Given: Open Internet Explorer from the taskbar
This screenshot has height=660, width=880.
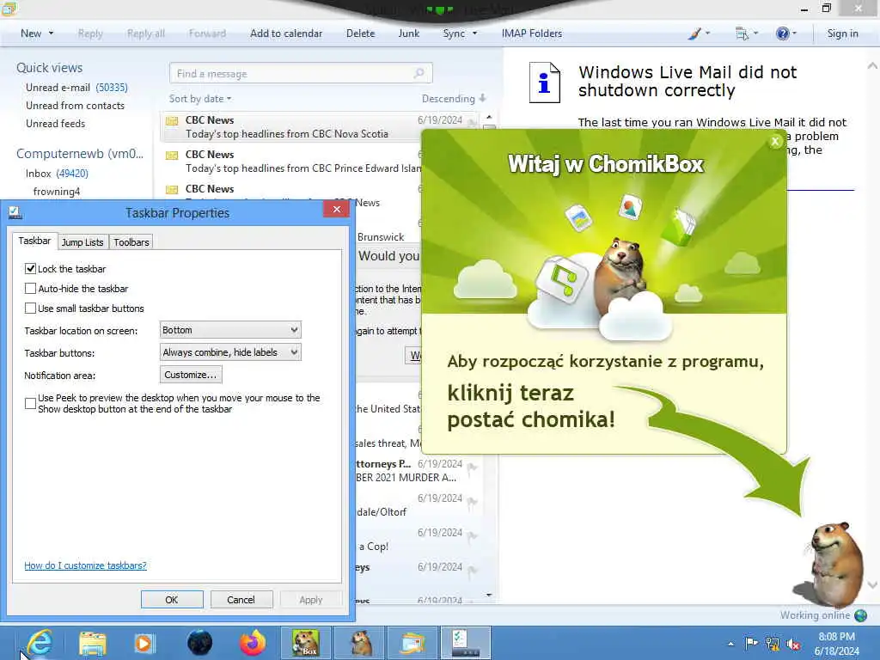Looking at the screenshot, I should pos(40,643).
